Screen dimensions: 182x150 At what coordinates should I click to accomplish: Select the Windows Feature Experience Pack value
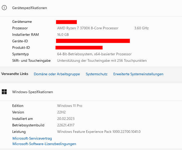coord(99,132)
